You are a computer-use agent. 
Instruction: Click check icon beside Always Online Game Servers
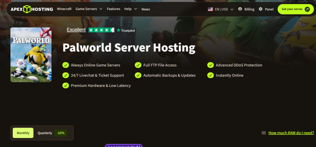[65, 65]
